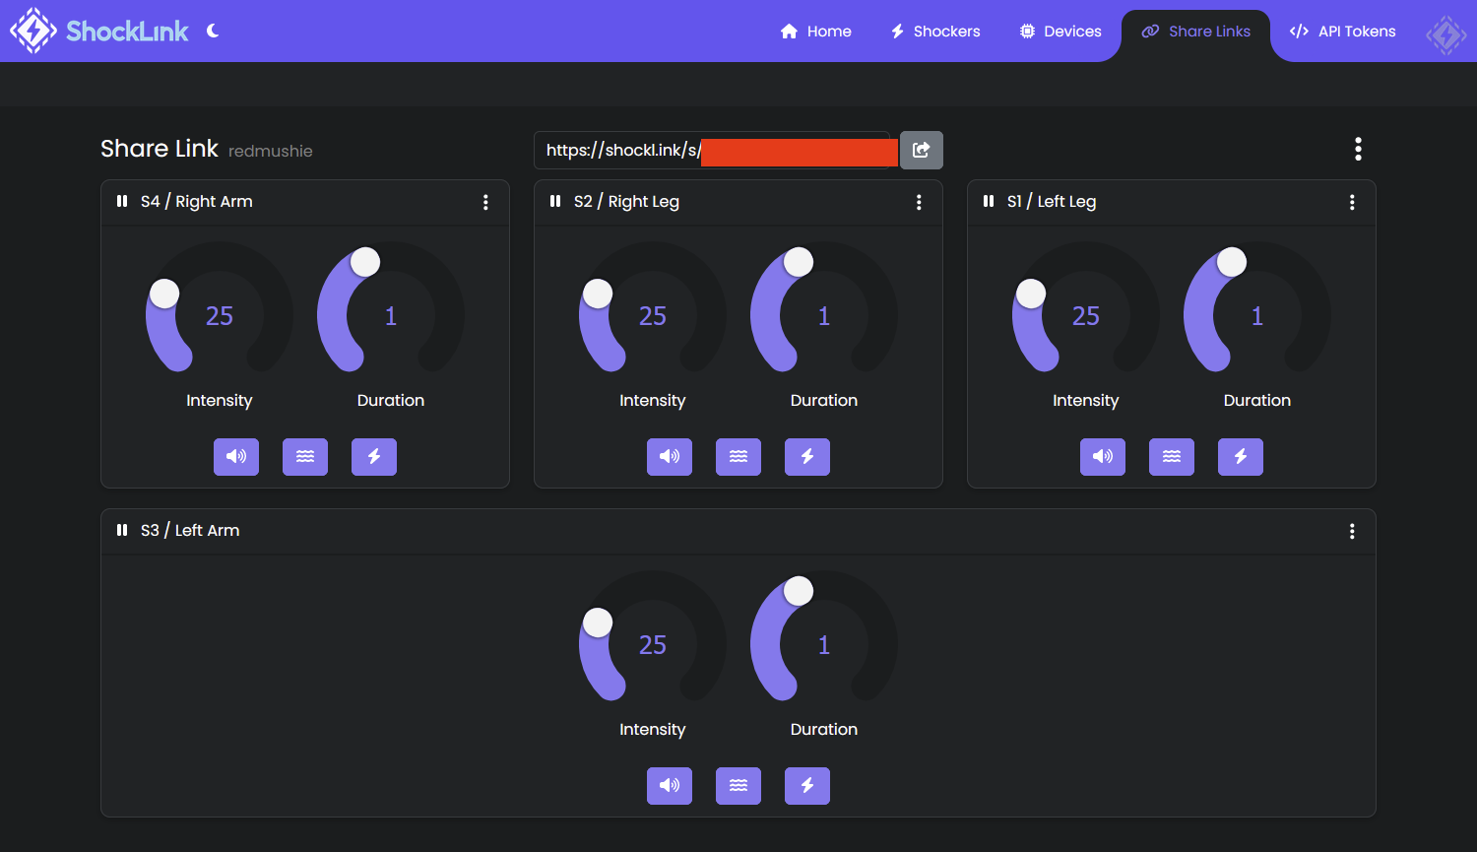1477x852 pixels.
Task: Switch to the API Tokens tab
Action: [x=1342, y=31]
